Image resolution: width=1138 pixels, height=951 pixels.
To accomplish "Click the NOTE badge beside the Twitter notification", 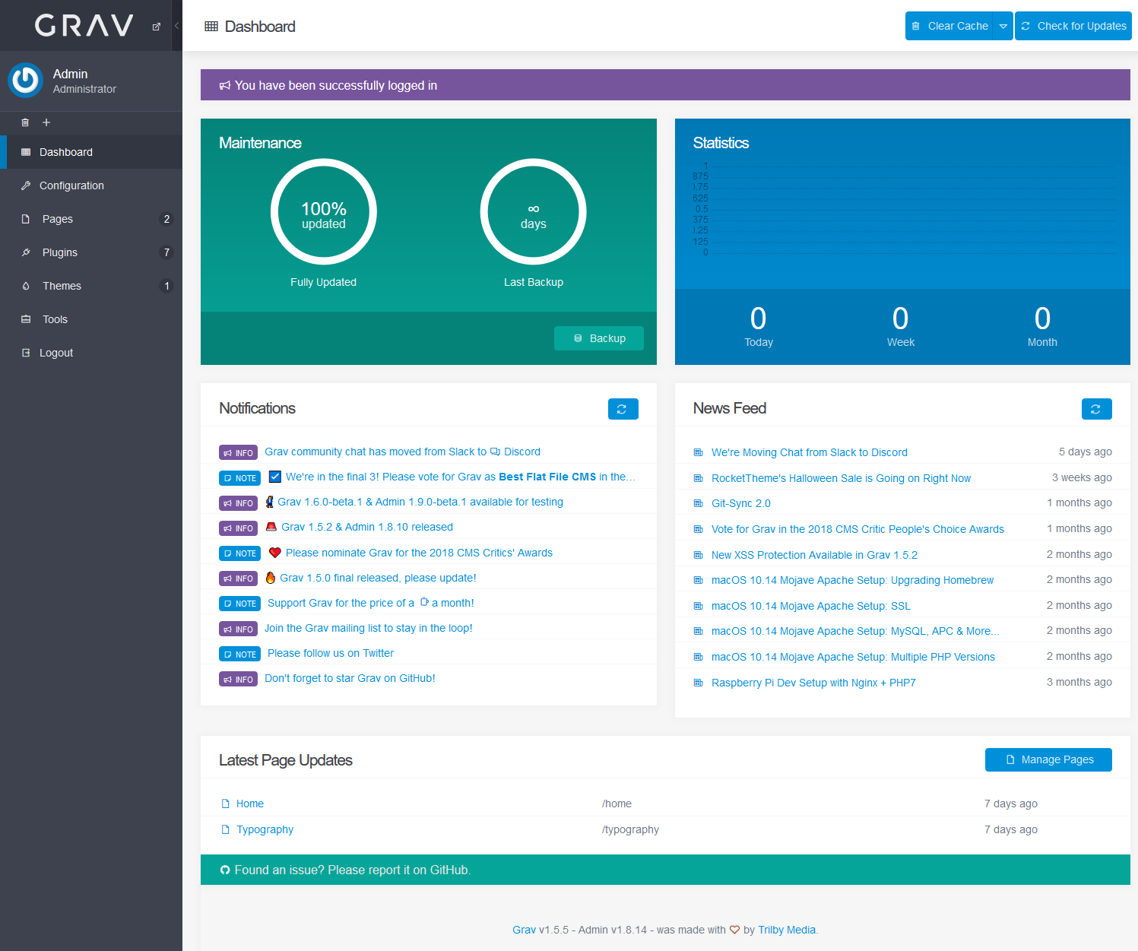I will click(x=240, y=654).
